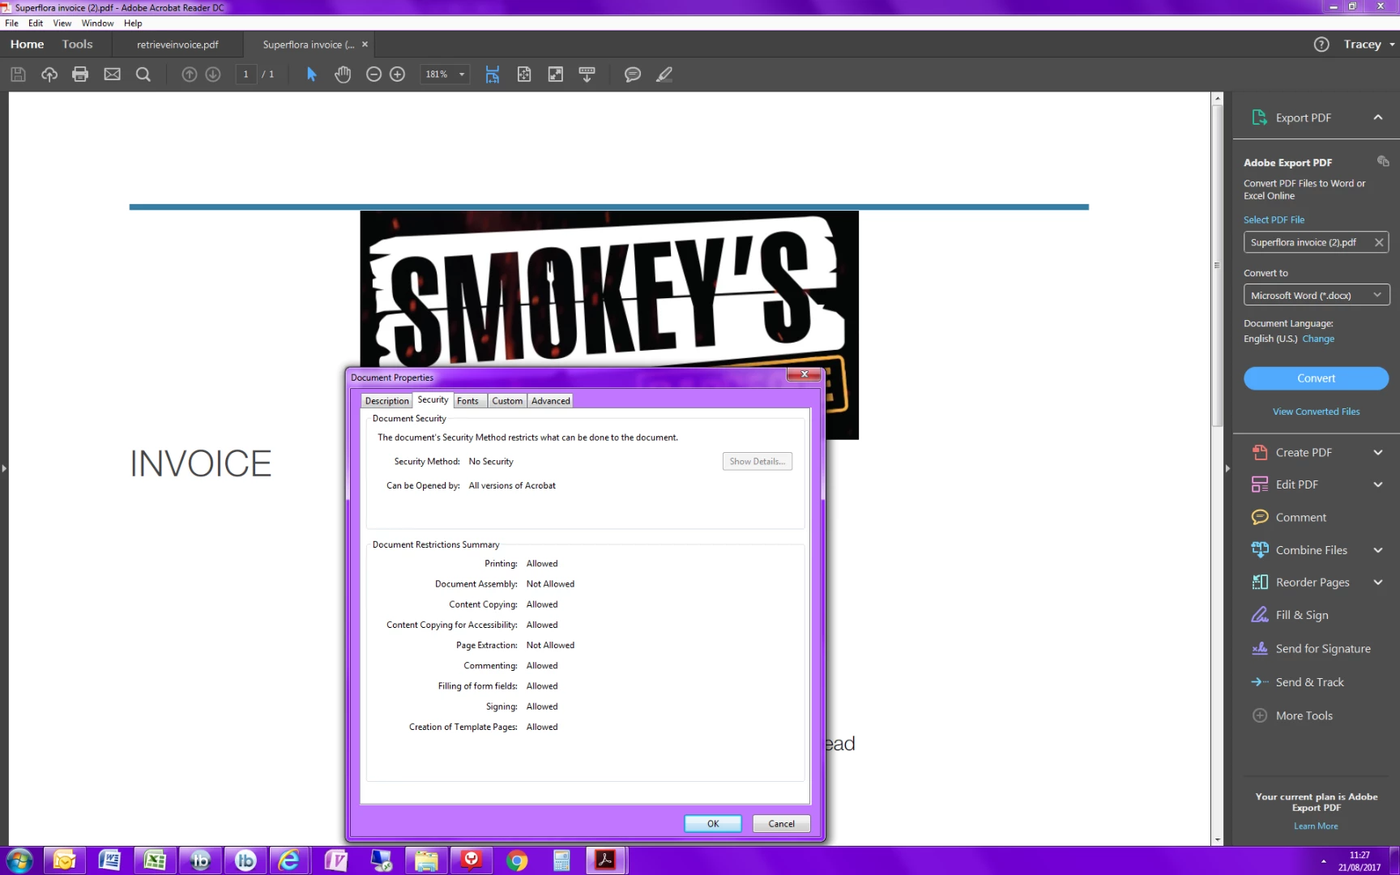Expand the Combine Files chevron
Image resolution: width=1400 pixels, height=875 pixels.
click(x=1377, y=550)
